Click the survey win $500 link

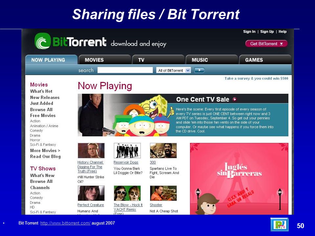[256, 78]
